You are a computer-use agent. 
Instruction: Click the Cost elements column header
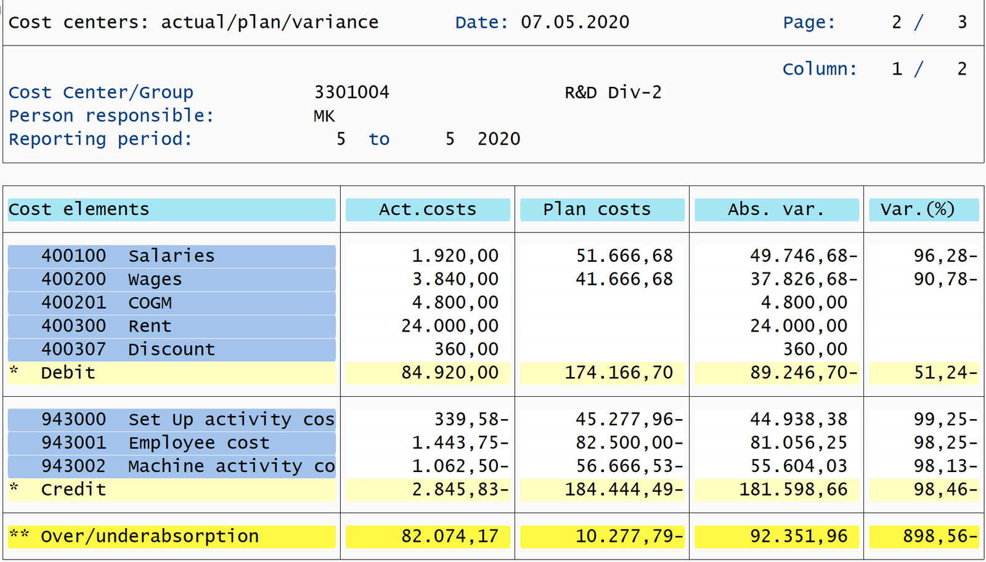pyautogui.click(x=171, y=210)
